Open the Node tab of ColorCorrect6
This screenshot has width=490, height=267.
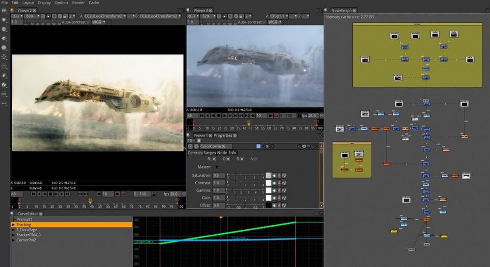tap(222, 153)
